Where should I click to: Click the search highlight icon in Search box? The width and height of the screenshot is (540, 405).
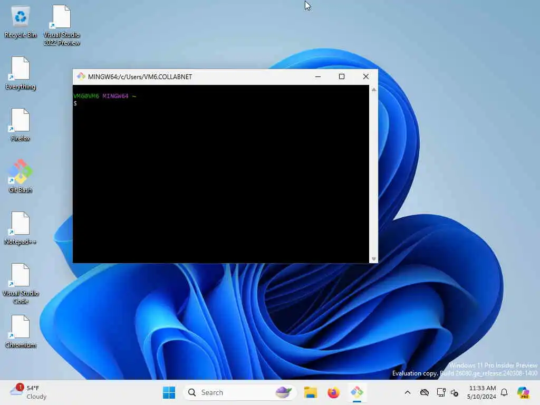click(x=283, y=392)
